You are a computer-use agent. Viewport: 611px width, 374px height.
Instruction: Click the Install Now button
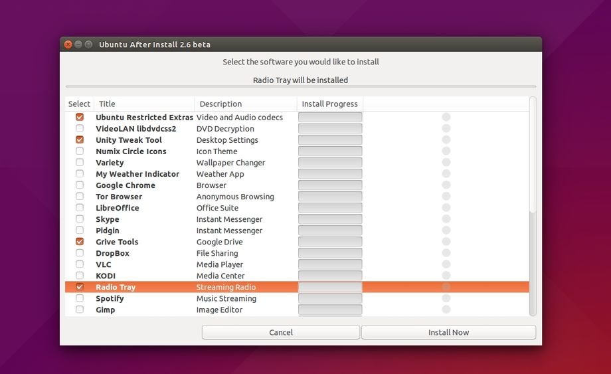(x=448, y=332)
